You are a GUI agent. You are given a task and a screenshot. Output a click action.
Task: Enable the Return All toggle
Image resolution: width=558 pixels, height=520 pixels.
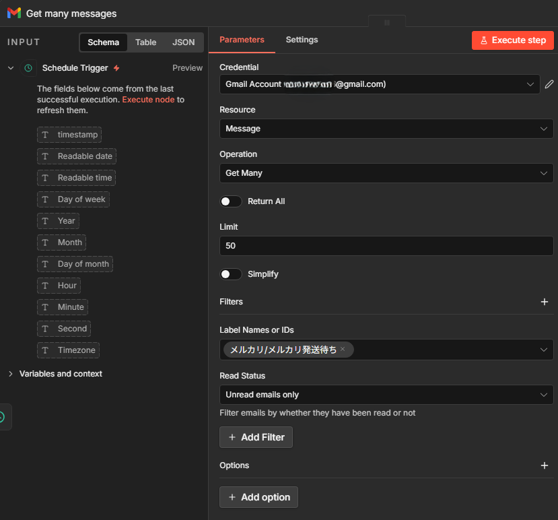tap(231, 201)
